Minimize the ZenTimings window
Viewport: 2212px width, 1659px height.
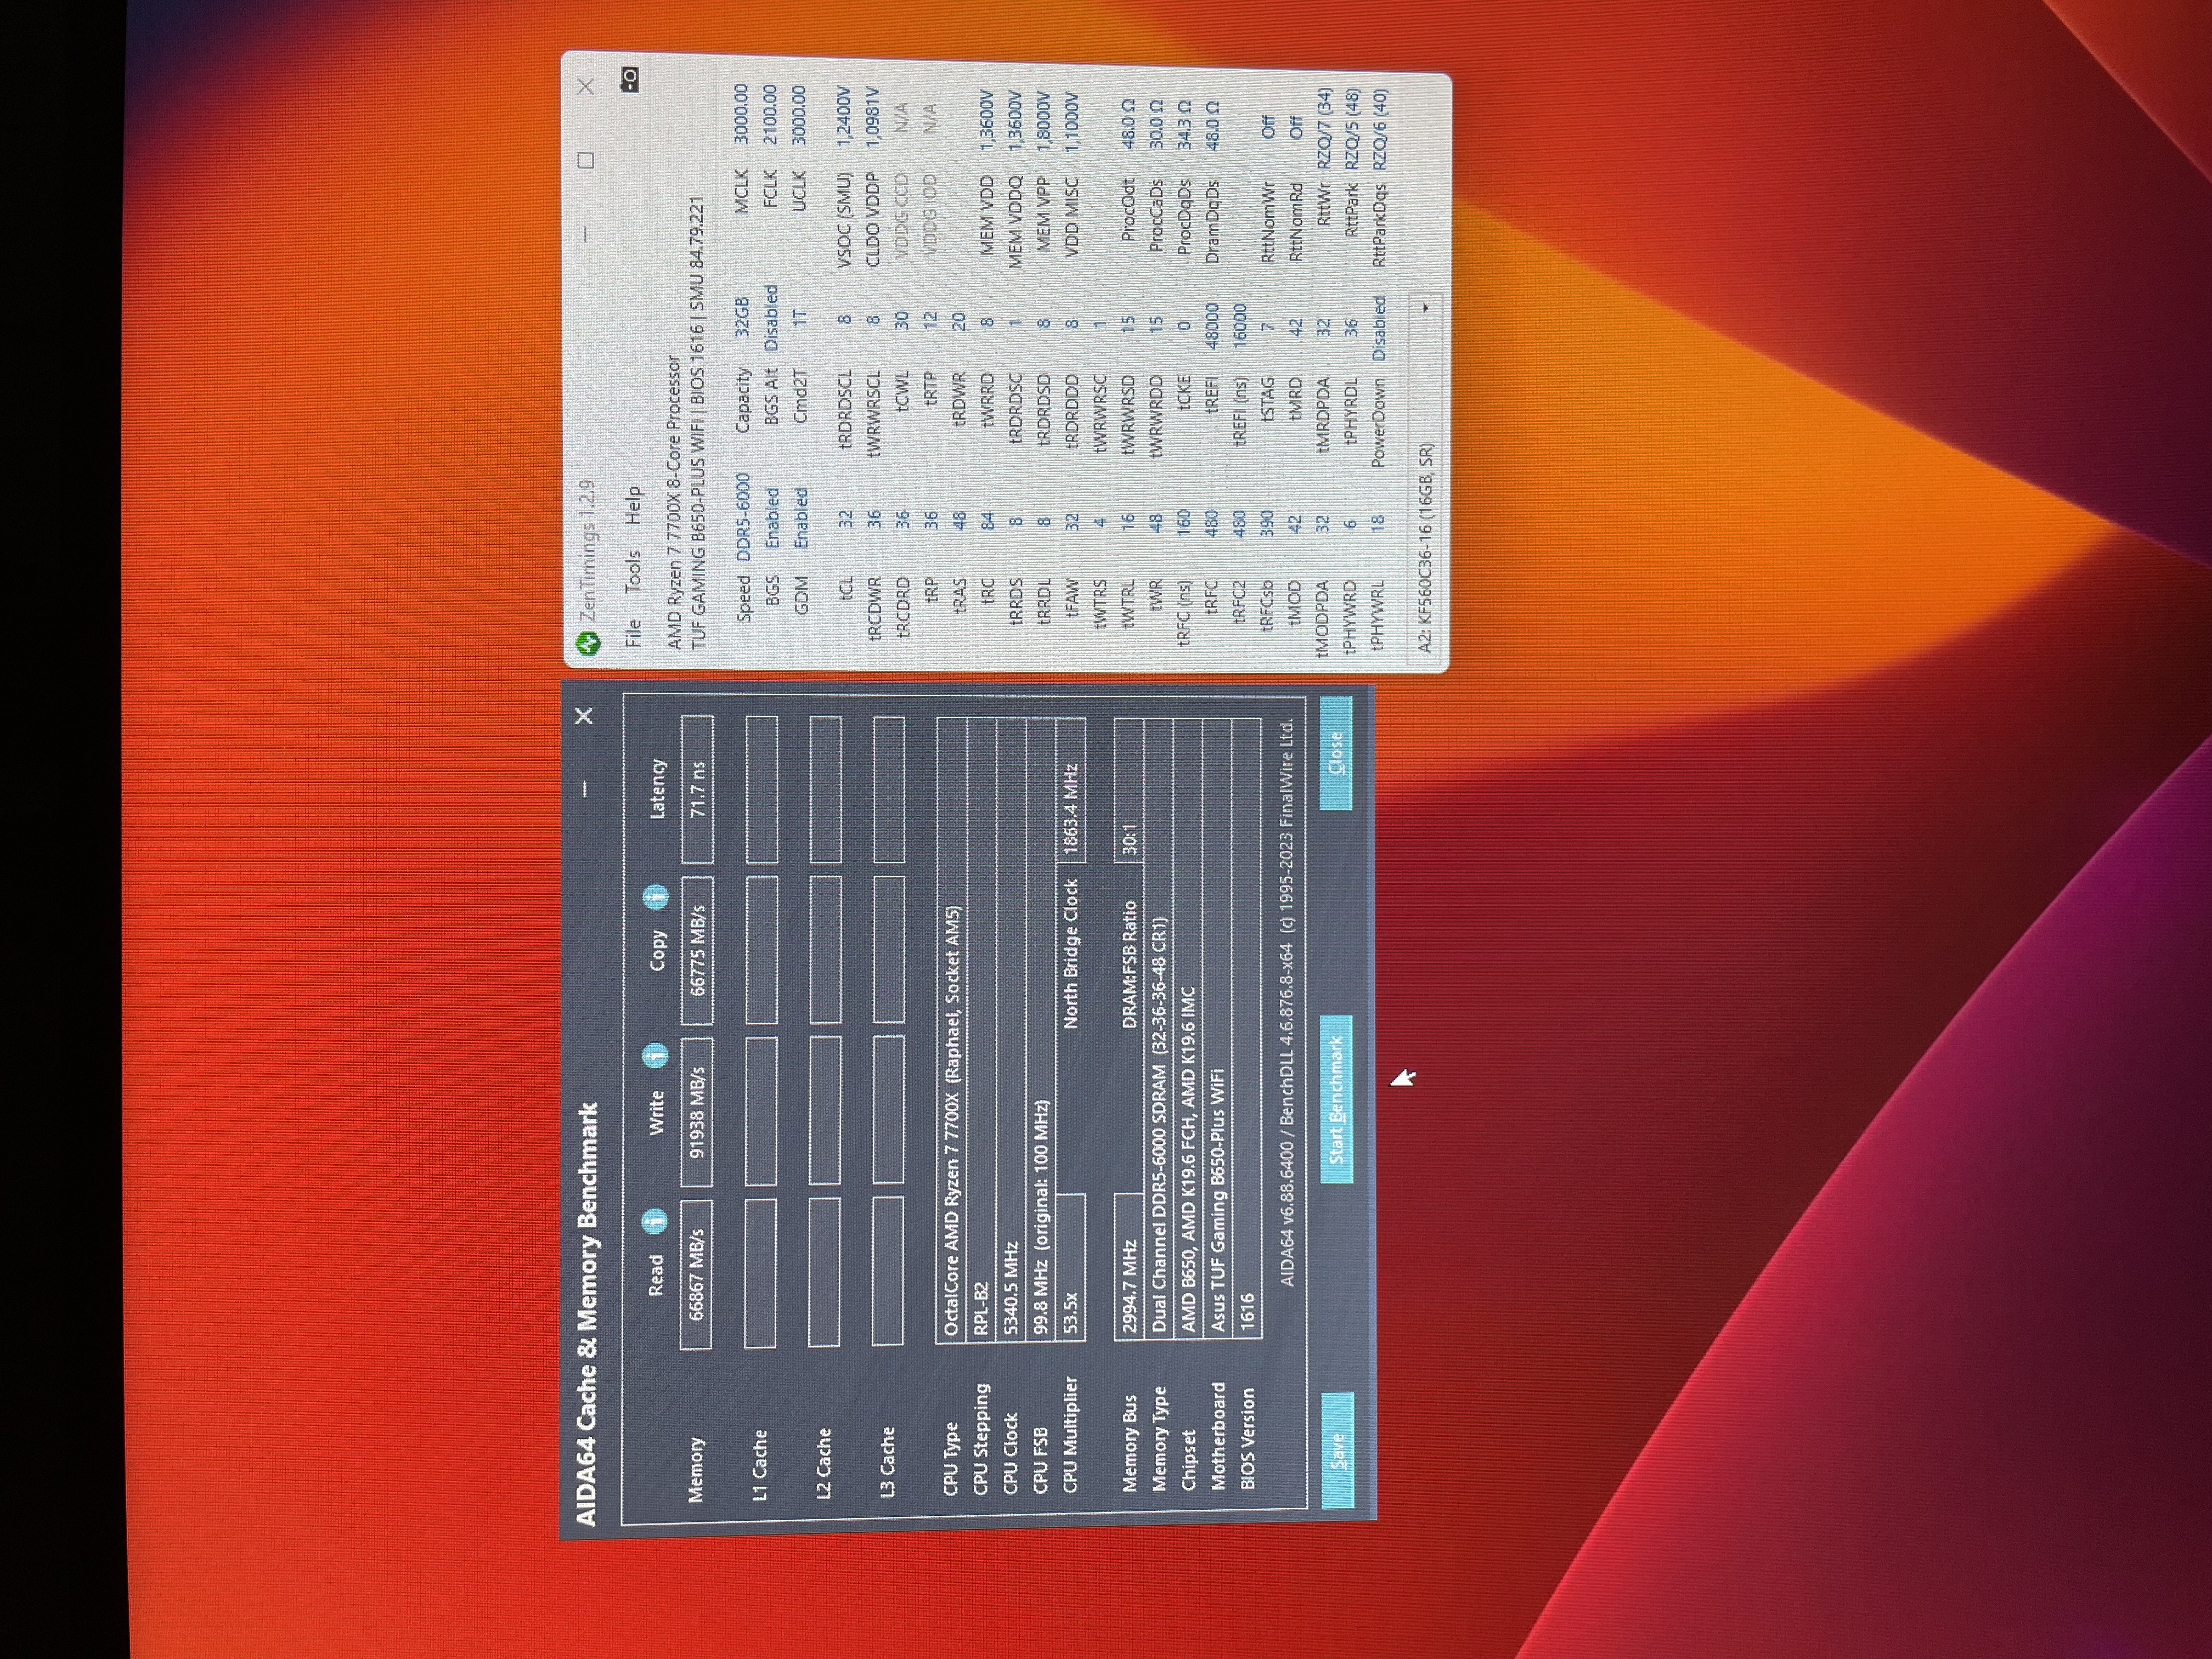coord(586,234)
